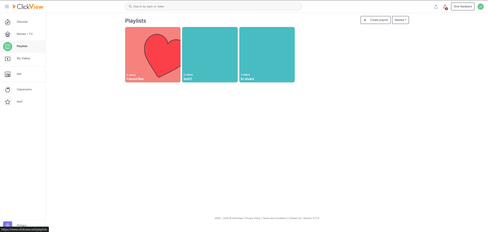Click into the search by topic field

tap(213, 7)
